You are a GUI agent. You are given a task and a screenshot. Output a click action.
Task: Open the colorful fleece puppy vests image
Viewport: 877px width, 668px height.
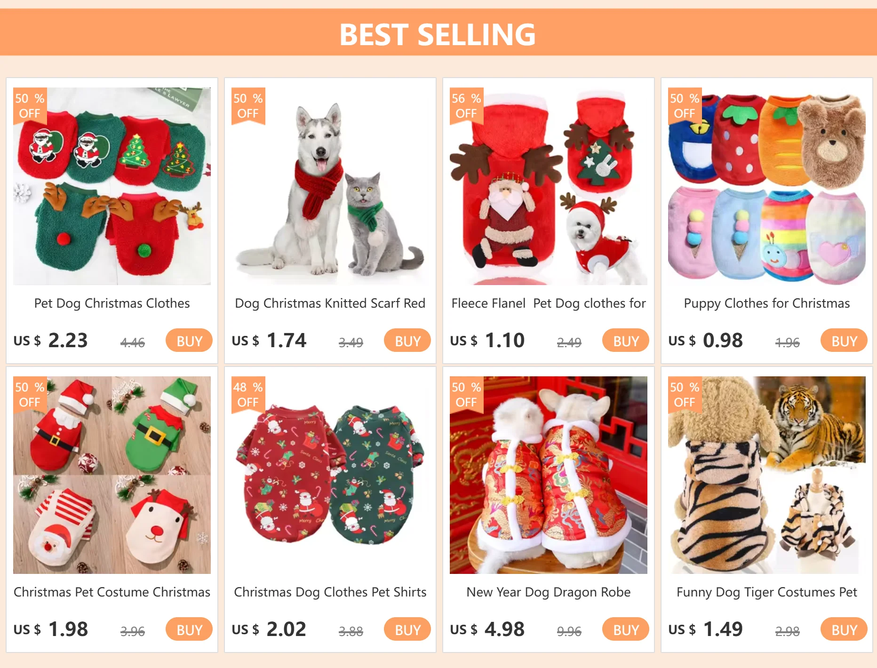click(767, 186)
